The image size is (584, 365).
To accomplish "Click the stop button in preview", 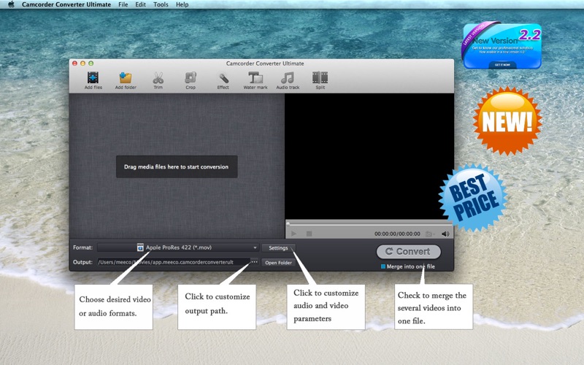I will (309, 234).
